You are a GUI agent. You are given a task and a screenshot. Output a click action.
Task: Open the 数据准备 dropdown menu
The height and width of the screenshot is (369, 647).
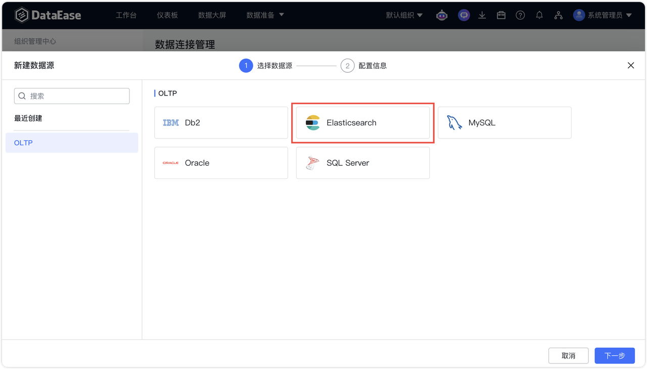click(x=261, y=15)
